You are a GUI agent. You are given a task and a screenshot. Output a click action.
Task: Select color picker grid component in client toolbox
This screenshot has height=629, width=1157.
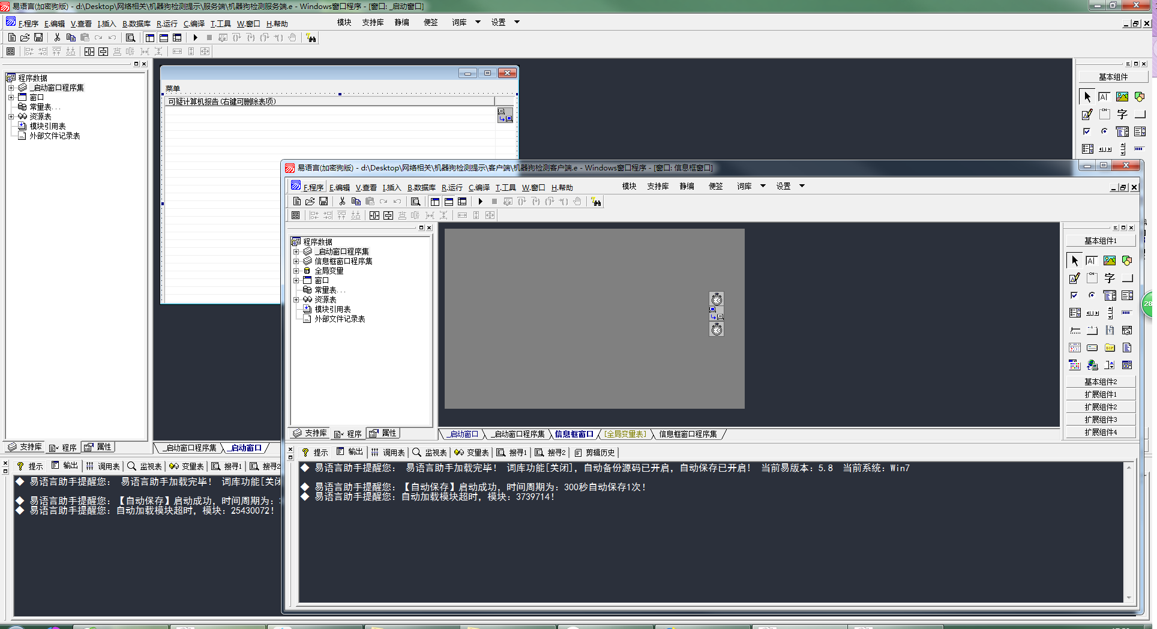1074,365
